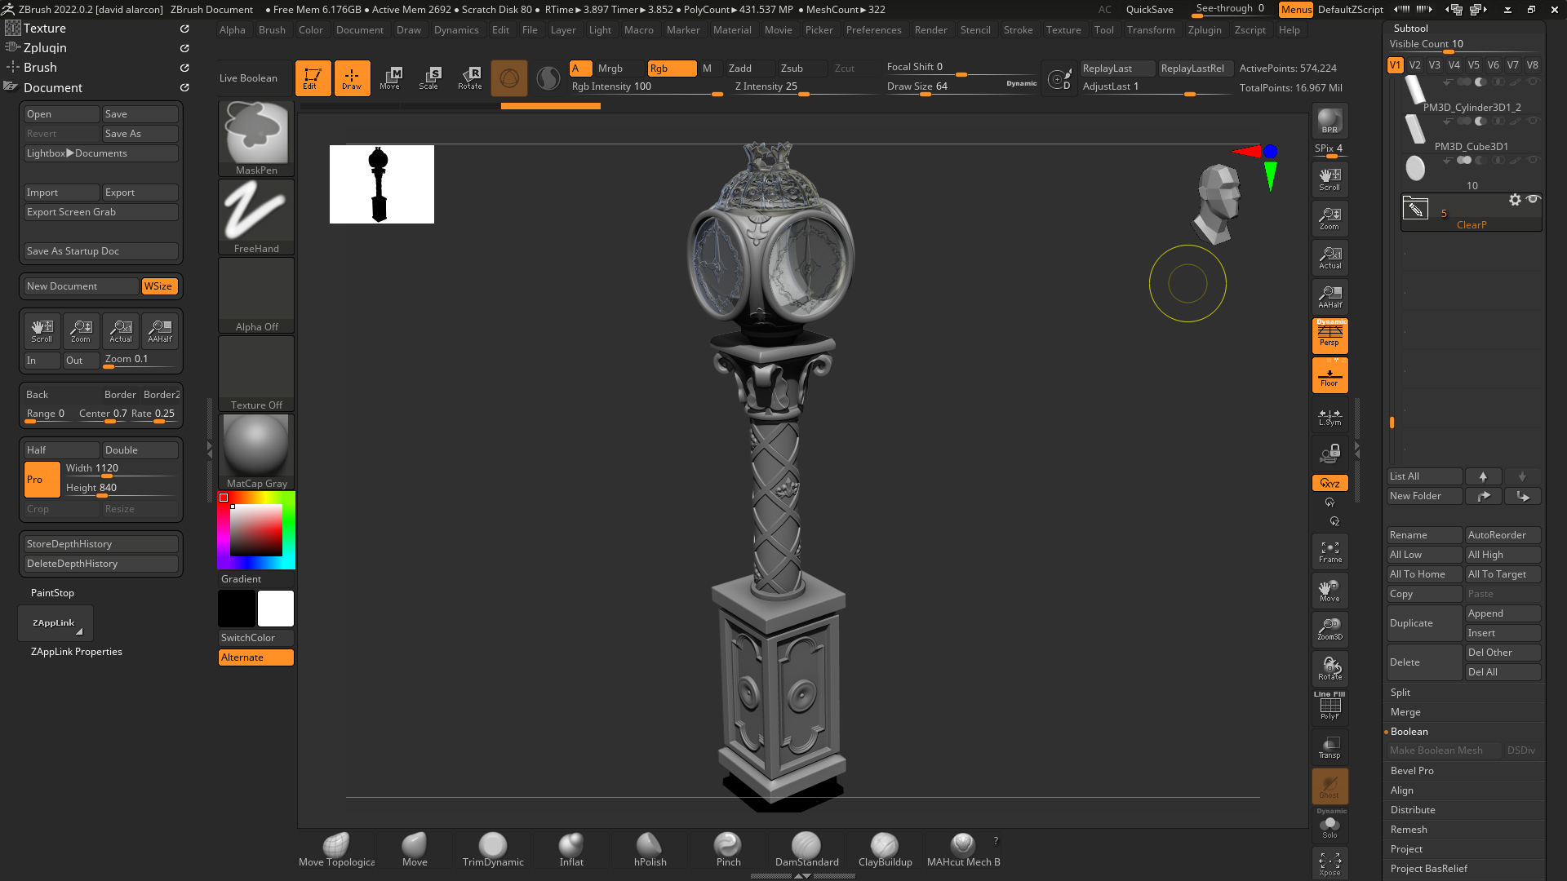The height and width of the screenshot is (881, 1567).
Task: Toggle Rgb paint mode
Action: click(x=672, y=69)
